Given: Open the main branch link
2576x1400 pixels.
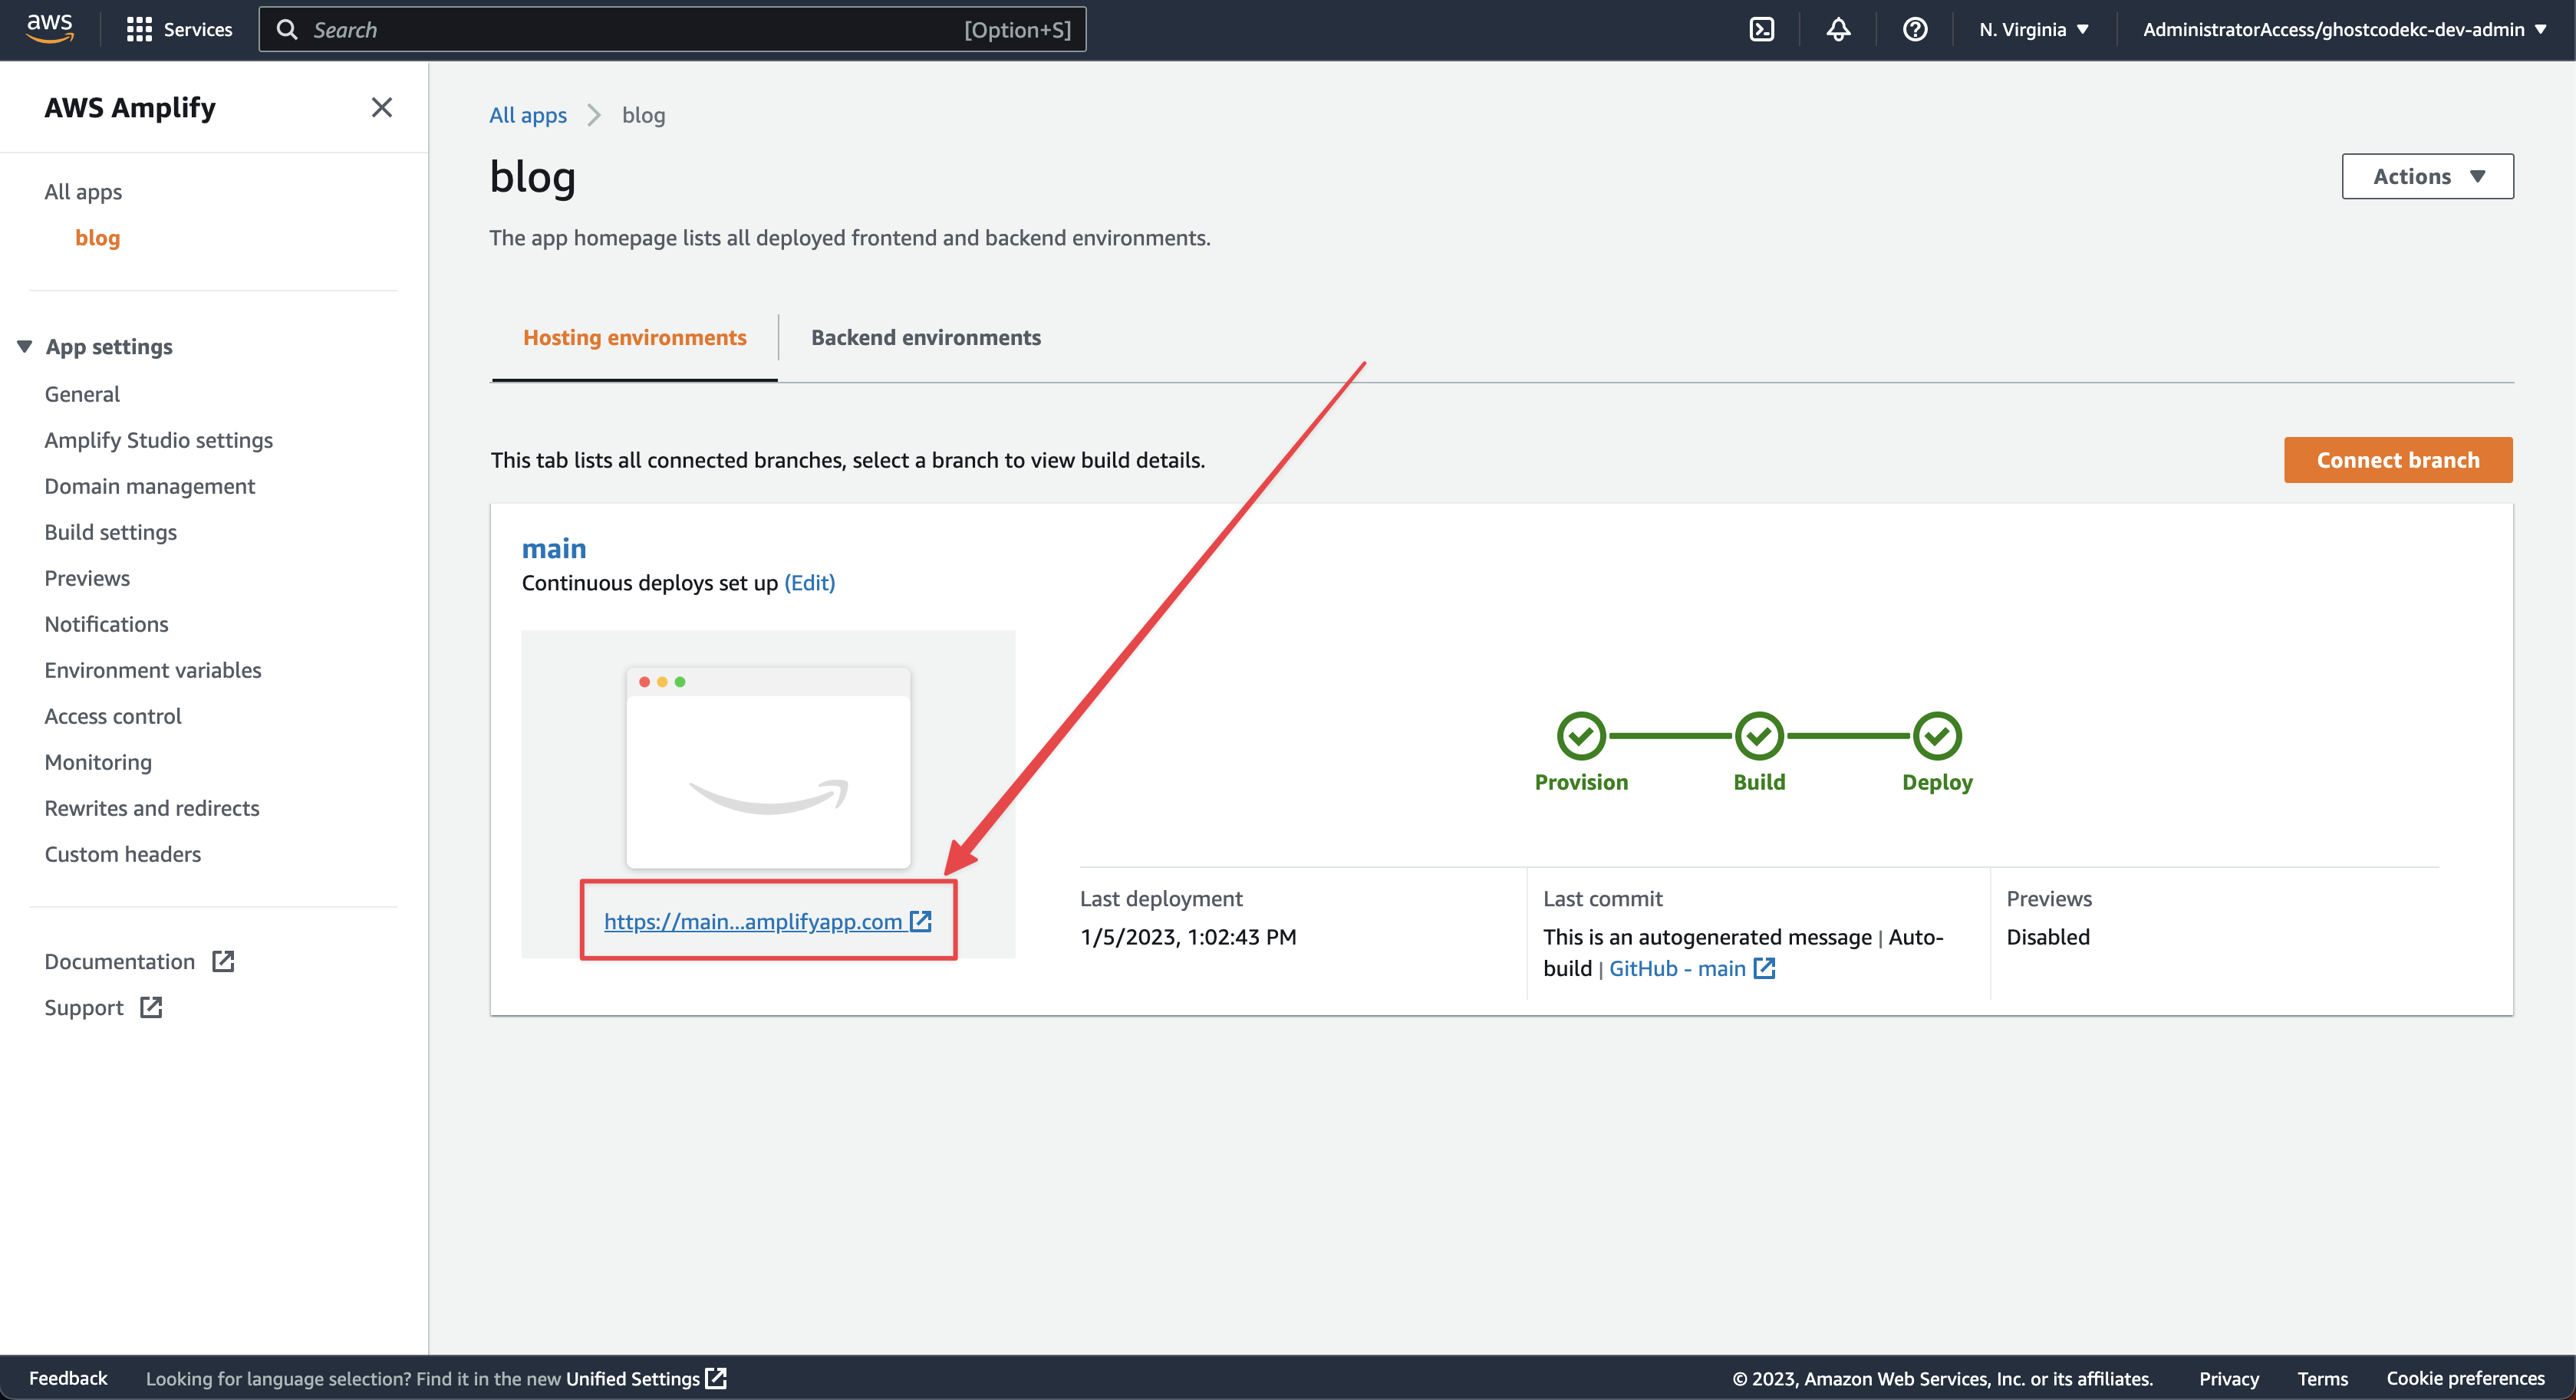Looking at the screenshot, I should tap(554, 549).
